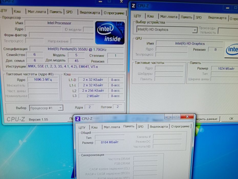Click the Intel inside logo
This screenshot has height=179, width=238.
[110, 33]
